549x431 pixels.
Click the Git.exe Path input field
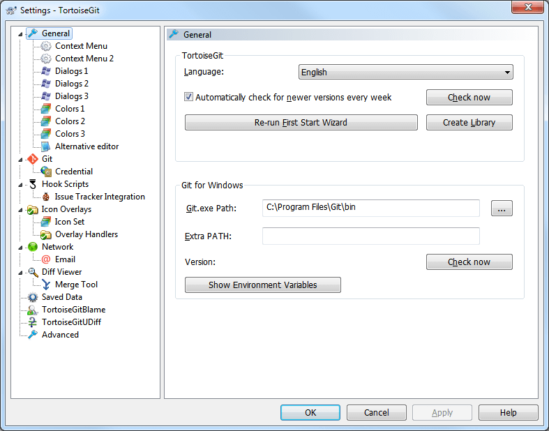pos(371,208)
